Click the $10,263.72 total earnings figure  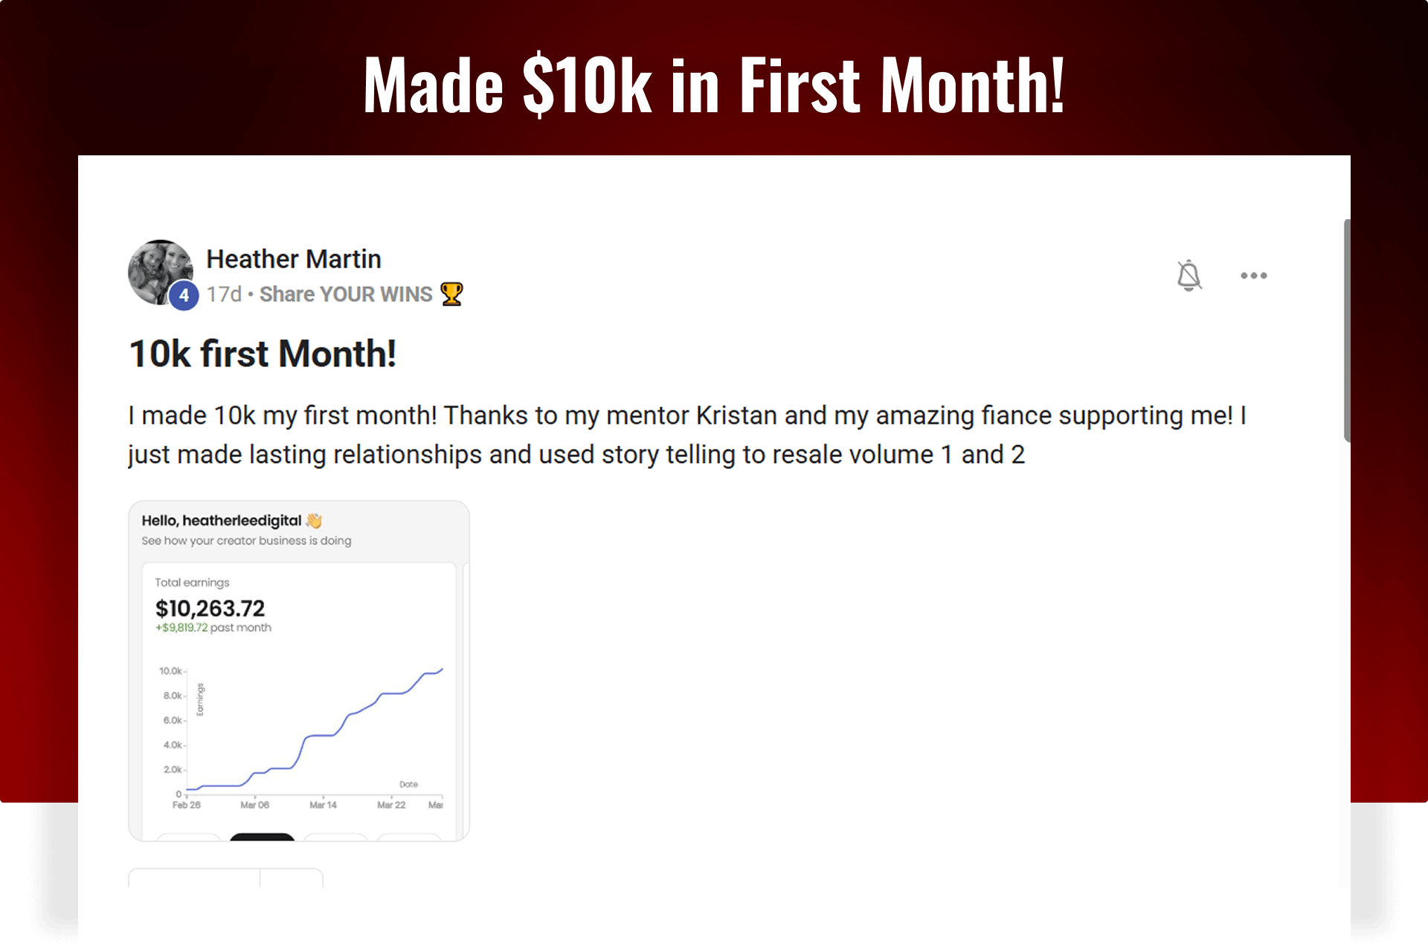tap(210, 609)
